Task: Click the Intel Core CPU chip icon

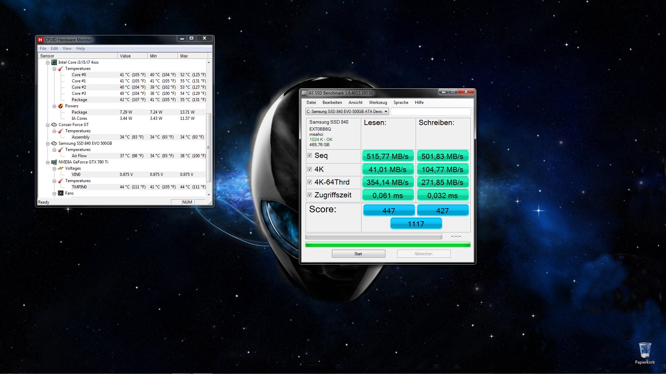Action: click(x=54, y=62)
